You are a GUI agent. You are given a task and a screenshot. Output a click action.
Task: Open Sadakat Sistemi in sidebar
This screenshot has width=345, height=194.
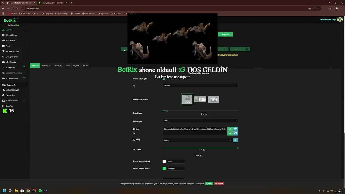[x=12, y=51]
